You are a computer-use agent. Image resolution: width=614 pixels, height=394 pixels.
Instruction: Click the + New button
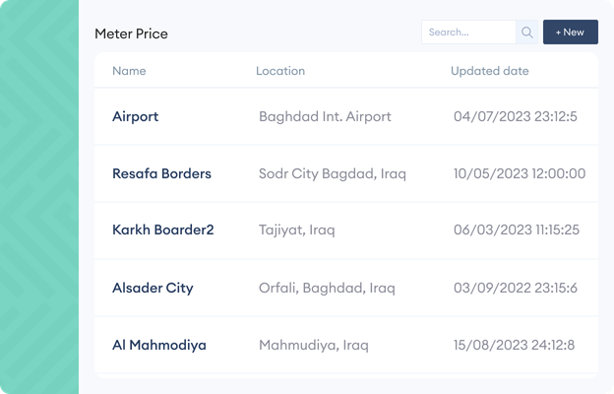[x=570, y=33]
